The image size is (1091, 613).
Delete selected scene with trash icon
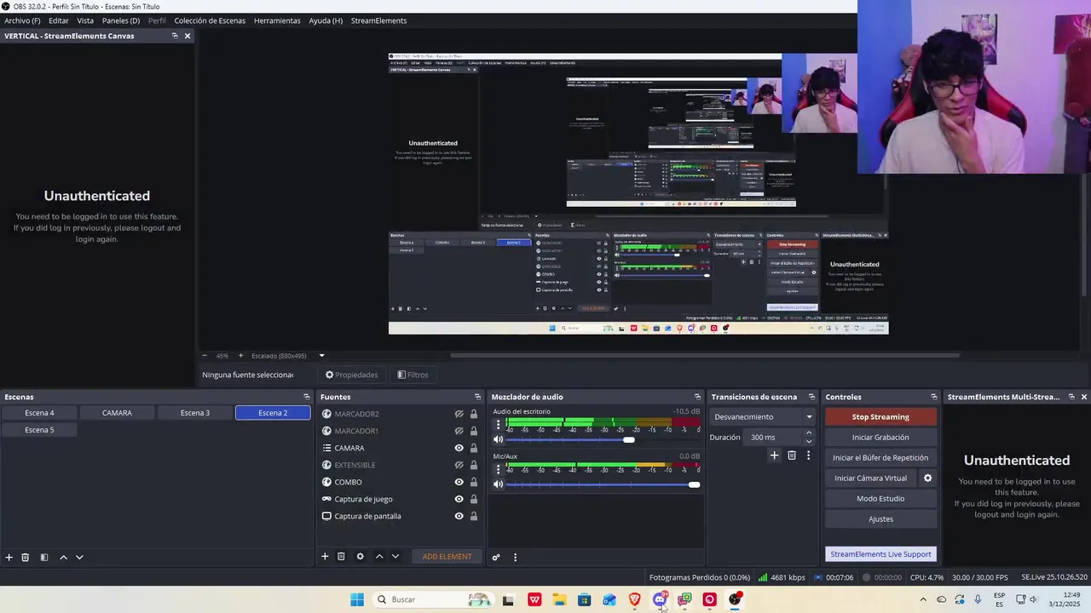[x=26, y=557]
